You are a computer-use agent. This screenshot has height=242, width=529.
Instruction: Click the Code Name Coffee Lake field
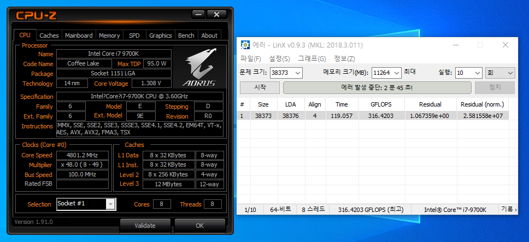pos(84,64)
